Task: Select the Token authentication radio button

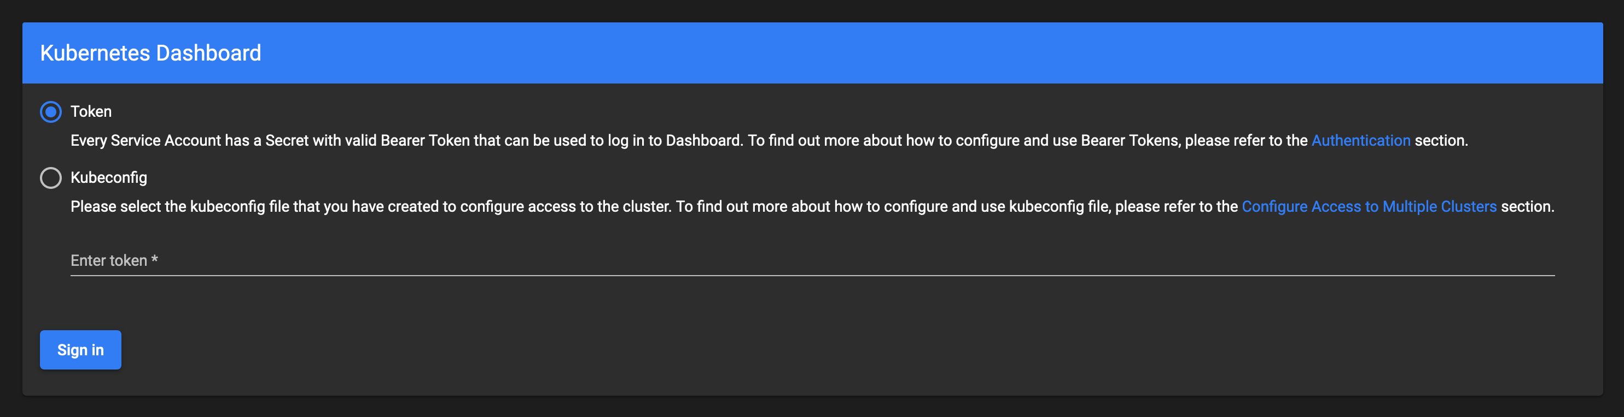Action: click(x=50, y=112)
